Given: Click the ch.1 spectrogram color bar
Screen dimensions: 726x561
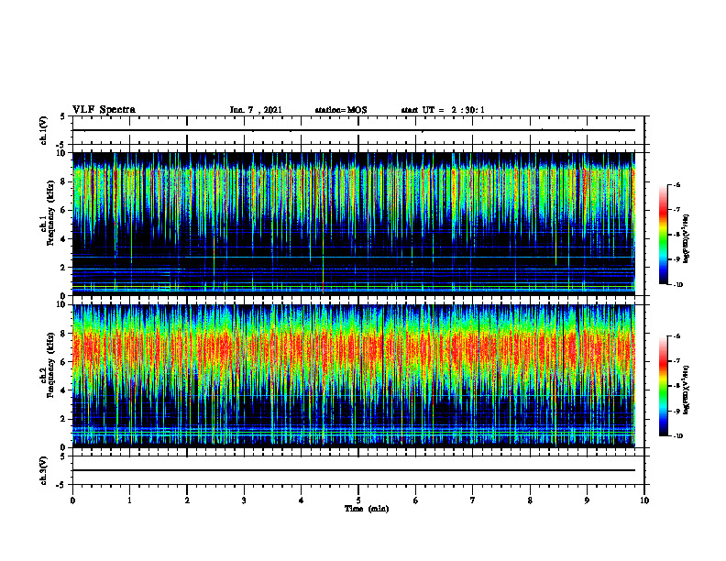Looking at the screenshot, I should click(x=663, y=235).
